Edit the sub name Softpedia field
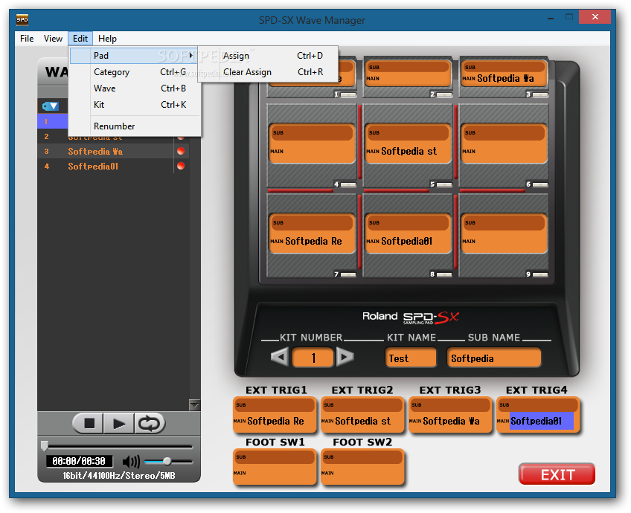The image size is (631, 513). (494, 358)
